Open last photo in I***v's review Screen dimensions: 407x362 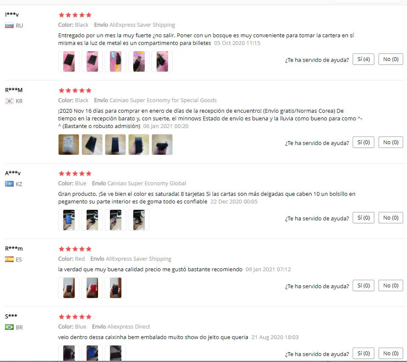pos(162,61)
